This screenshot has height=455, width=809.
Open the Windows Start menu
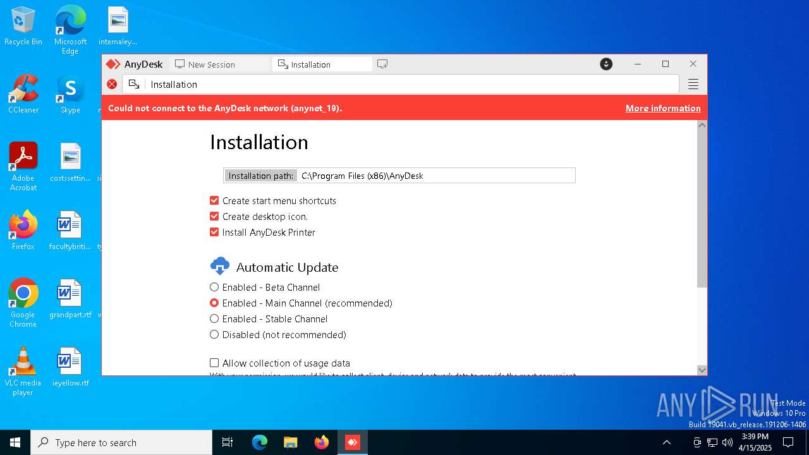(15, 442)
